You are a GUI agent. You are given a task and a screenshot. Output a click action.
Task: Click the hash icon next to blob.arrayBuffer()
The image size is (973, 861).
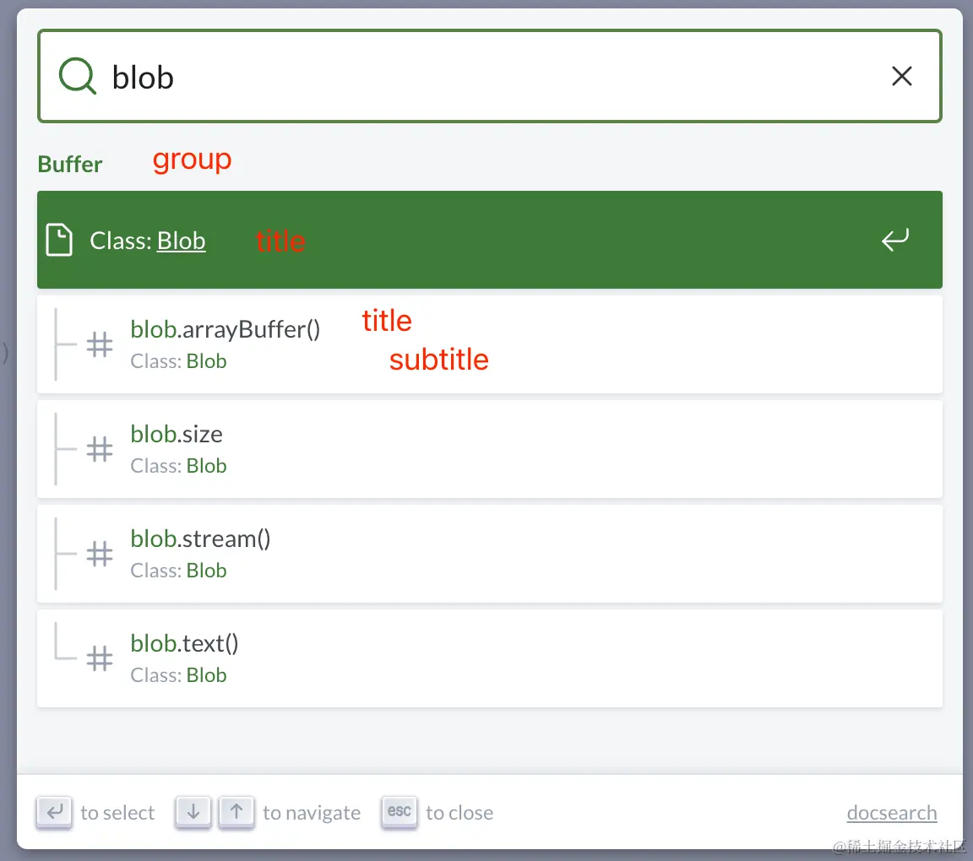pyautogui.click(x=100, y=344)
